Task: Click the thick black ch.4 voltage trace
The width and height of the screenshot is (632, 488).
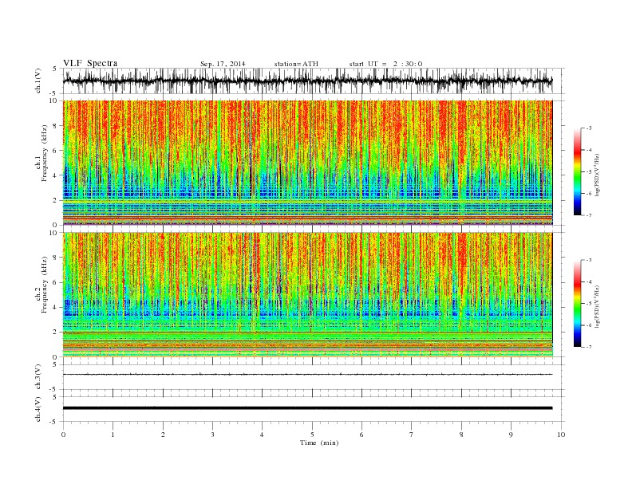Action: (x=307, y=408)
